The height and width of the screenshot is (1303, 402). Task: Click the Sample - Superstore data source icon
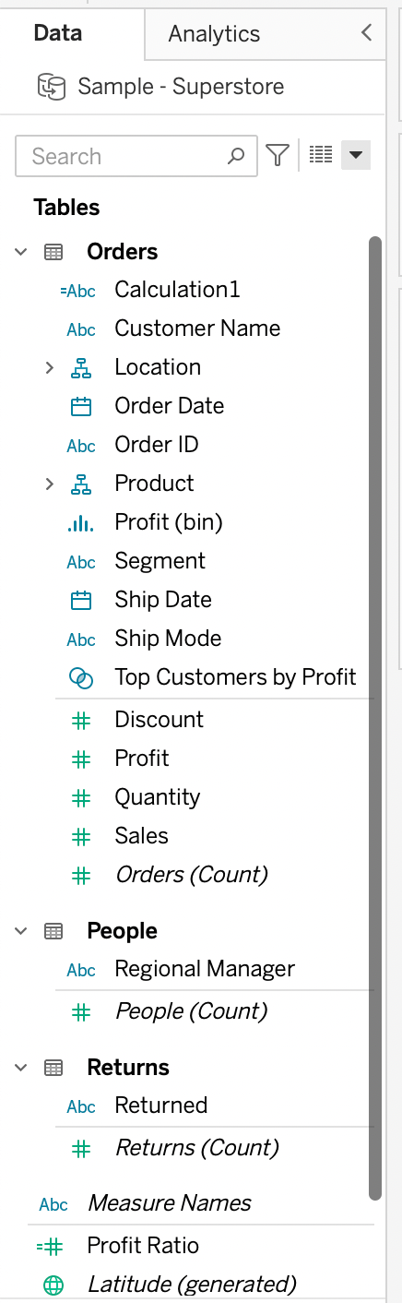(51, 87)
